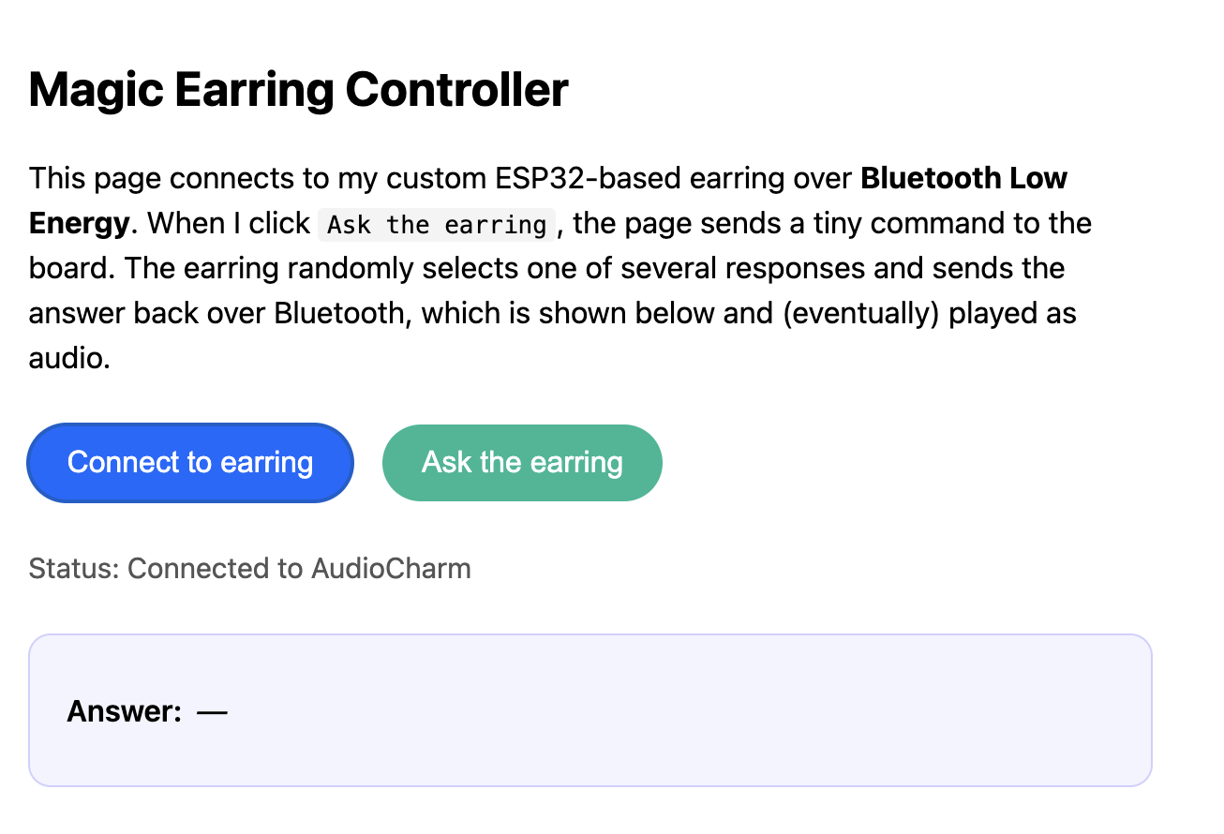This screenshot has height=834, width=1224.
Task: Click the green Ask the earring button
Action: (x=521, y=462)
